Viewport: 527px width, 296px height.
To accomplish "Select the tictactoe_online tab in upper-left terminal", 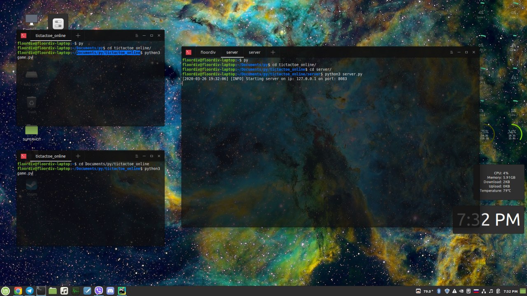I will (x=50, y=35).
